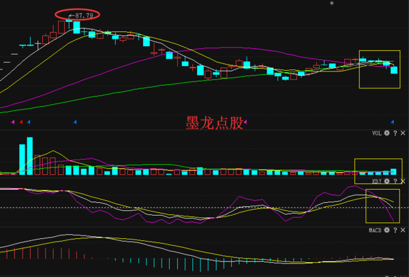Click the KDJ panel help question mark
Screen dimensions: 409x277
[394, 182]
